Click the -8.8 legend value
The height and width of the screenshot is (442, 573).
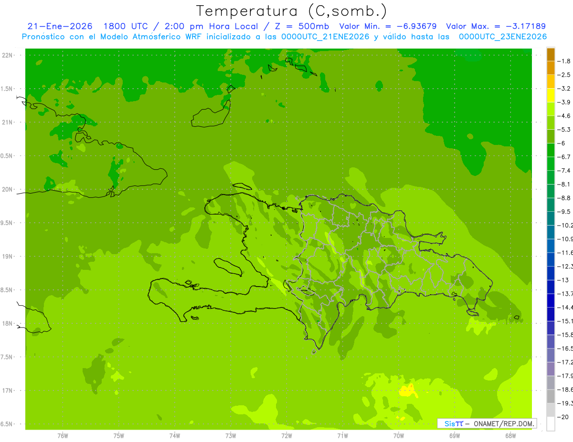point(564,198)
